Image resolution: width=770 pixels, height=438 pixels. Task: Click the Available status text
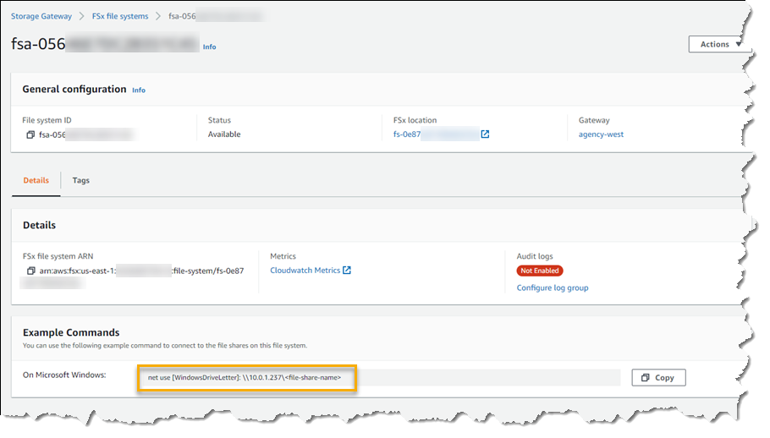pyautogui.click(x=224, y=134)
